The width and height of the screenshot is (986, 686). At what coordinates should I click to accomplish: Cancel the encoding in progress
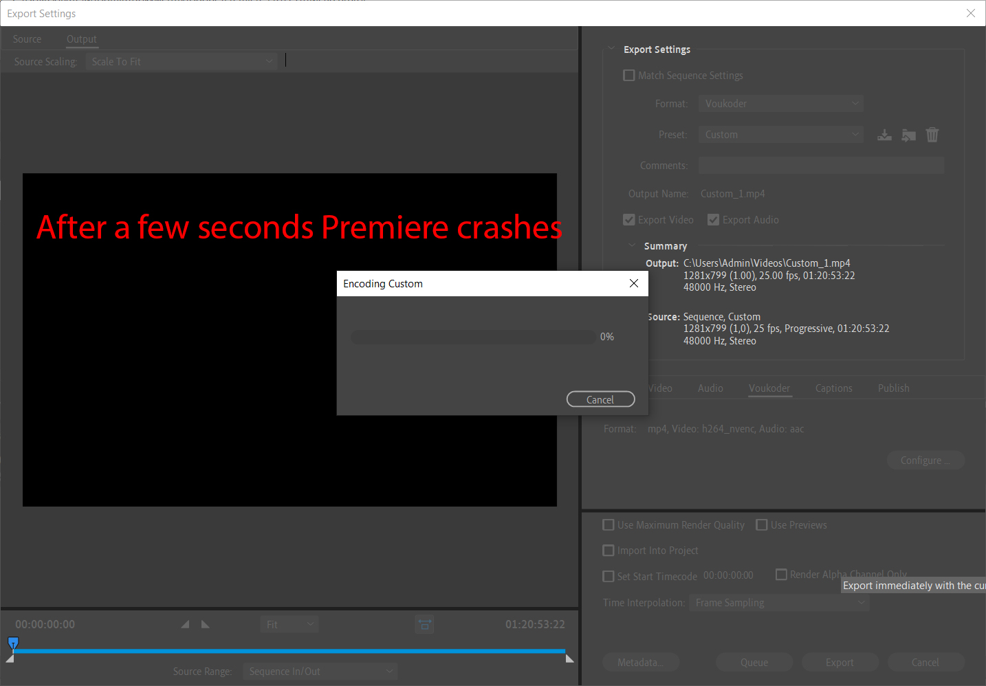tap(600, 399)
